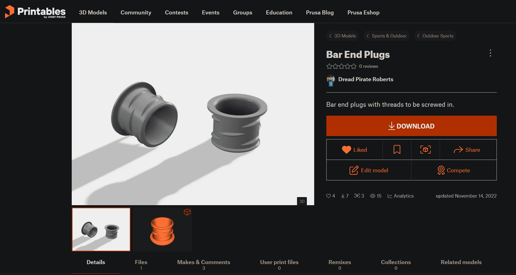The width and height of the screenshot is (516, 275).
Task: Toggle the 3D view badge on preview
Action: click(x=302, y=201)
